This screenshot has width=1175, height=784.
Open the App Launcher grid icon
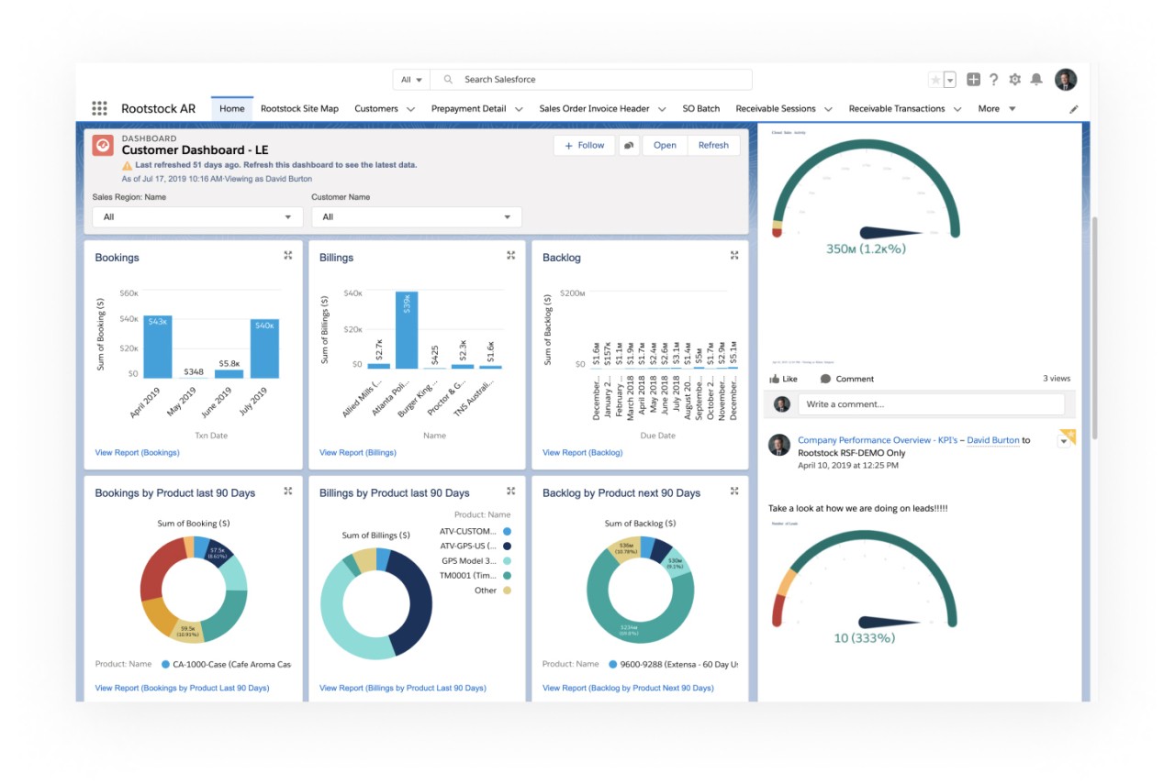(x=99, y=108)
